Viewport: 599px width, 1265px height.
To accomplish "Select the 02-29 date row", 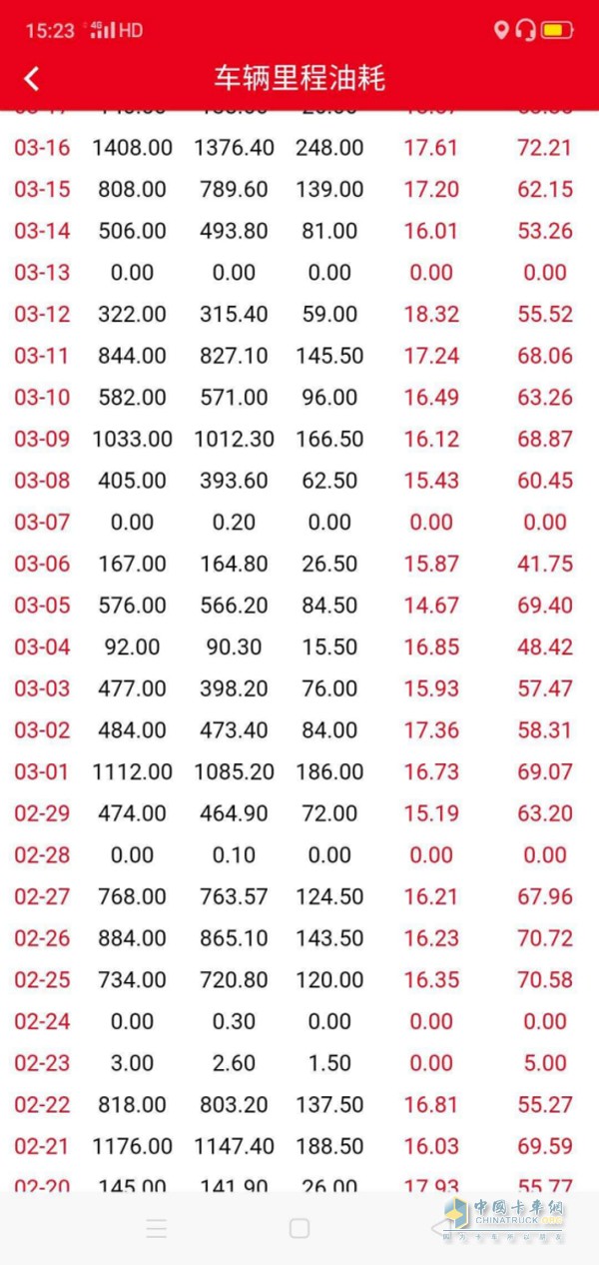I will [42, 813].
